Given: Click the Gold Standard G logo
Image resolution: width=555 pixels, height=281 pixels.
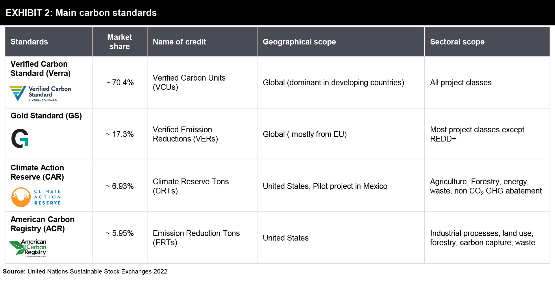Looking at the screenshot, I should (20, 138).
